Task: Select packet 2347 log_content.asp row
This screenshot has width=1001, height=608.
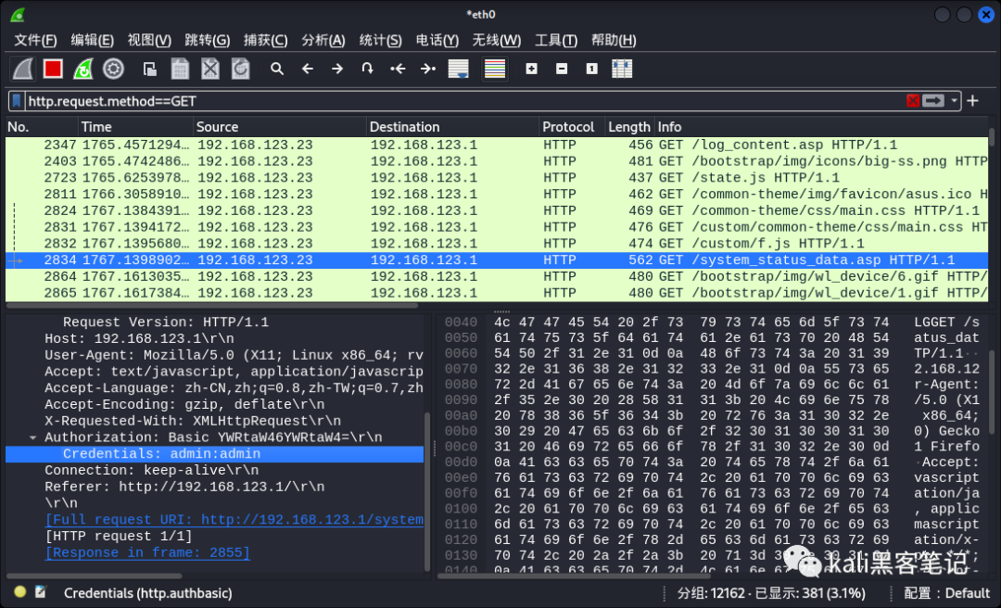Action: click(497, 145)
